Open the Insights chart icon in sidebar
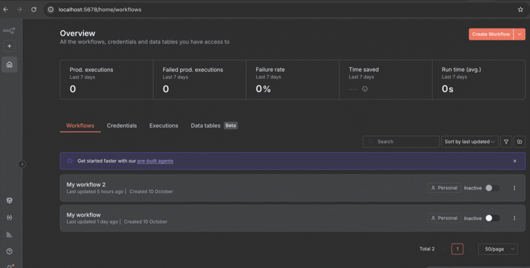Image resolution: width=530 pixels, height=268 pixels. pyautogui.click(x=9, y=234)
